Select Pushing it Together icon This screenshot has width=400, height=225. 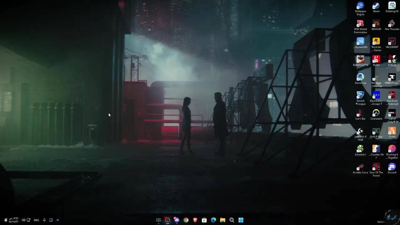pos(392,152)
